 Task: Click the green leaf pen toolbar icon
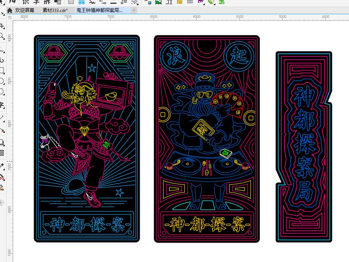pyautogui.click(x=211, y=2)
